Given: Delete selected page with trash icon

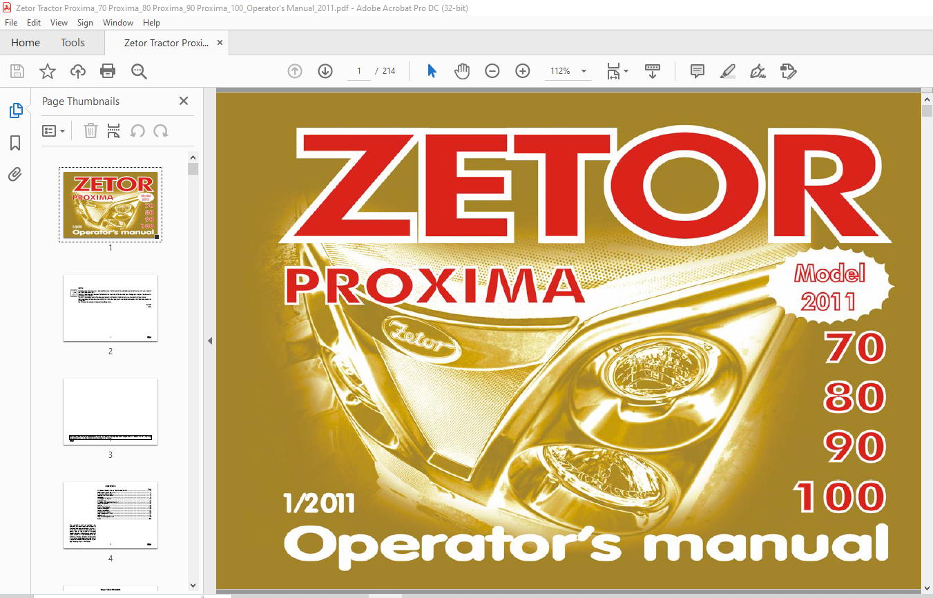Looking at the screenshot, I should click(90, 131).
